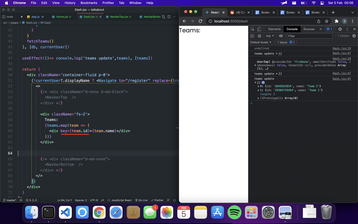Show the console sidebar panel

click(x=252, y=36)
